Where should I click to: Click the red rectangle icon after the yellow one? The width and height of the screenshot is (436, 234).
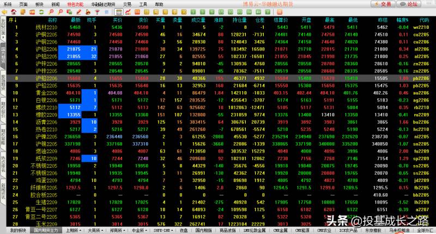(32, 12)
